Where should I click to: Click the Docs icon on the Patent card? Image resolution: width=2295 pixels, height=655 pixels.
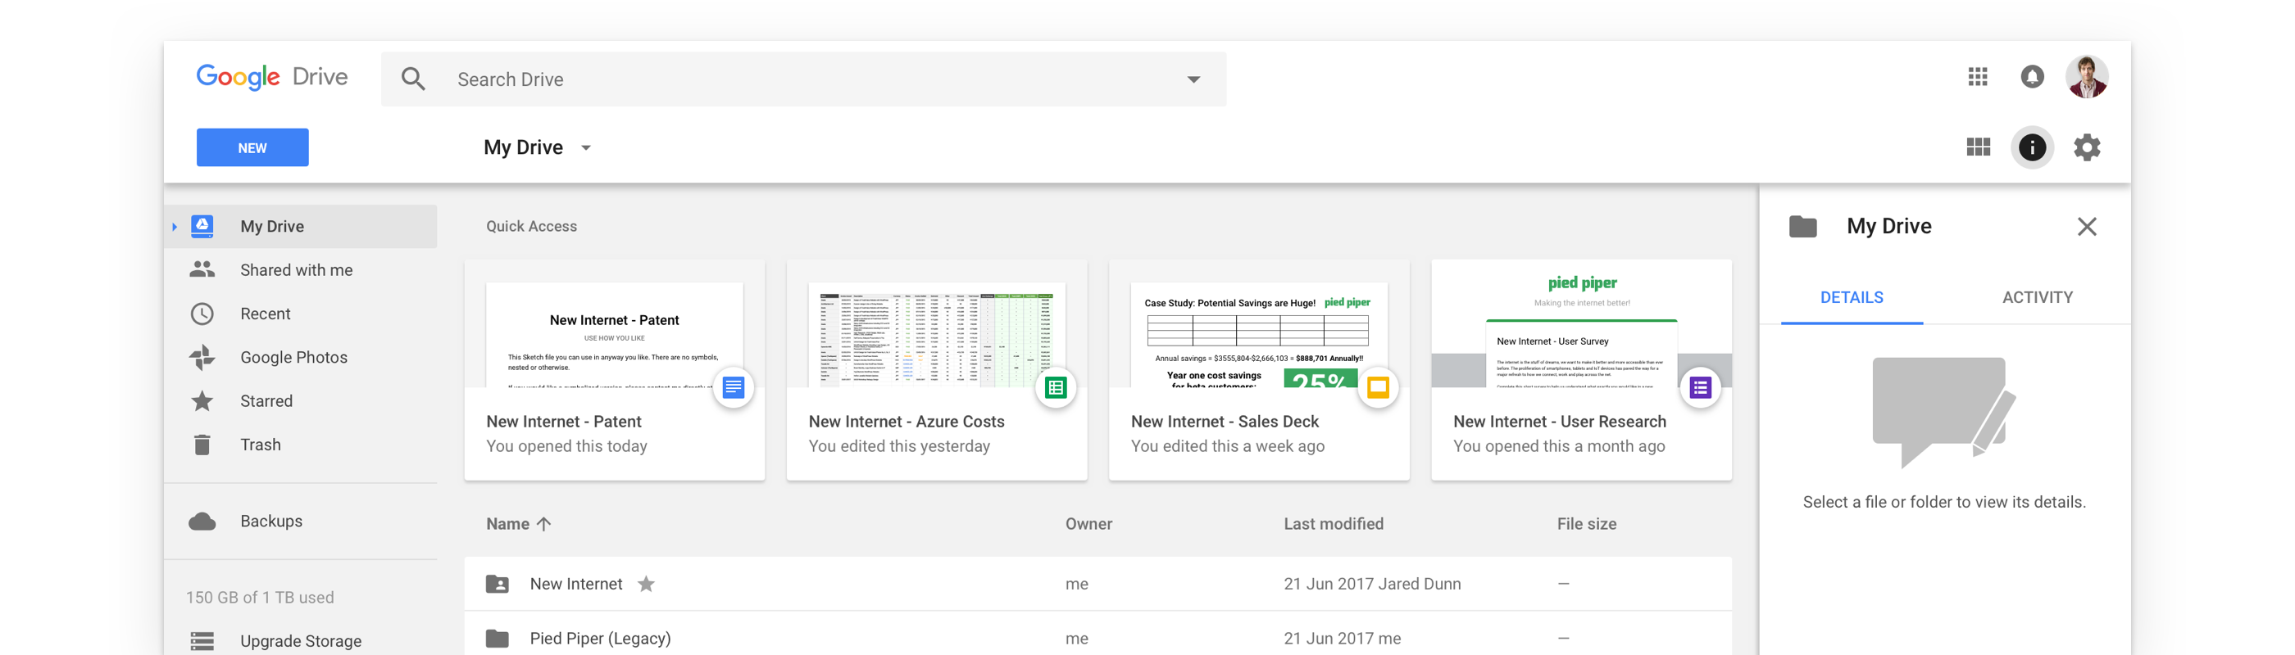coord(734,387)
